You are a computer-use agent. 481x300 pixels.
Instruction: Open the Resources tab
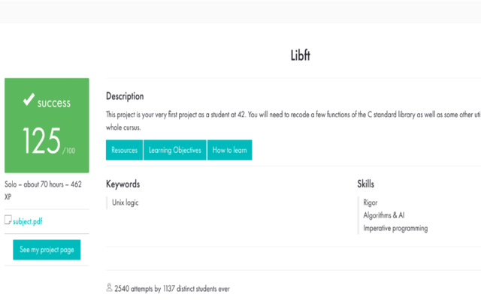click(124, 150)
